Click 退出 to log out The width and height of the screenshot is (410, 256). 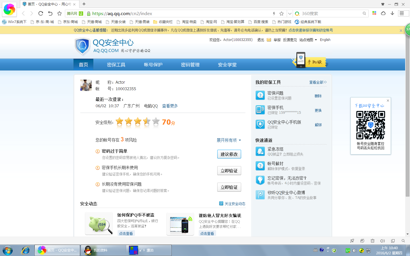[x=261, y=40]
